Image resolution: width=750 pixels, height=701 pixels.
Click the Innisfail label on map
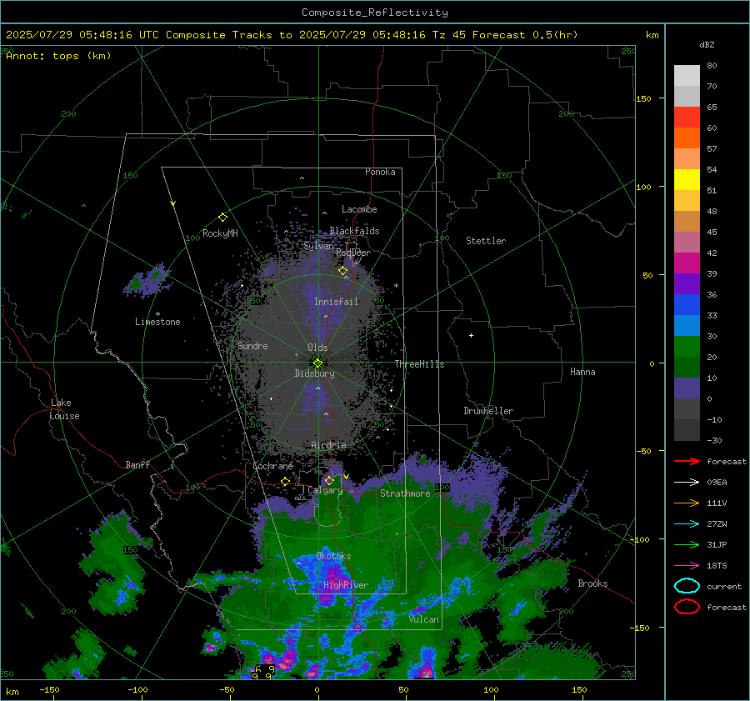pos(336,302)
